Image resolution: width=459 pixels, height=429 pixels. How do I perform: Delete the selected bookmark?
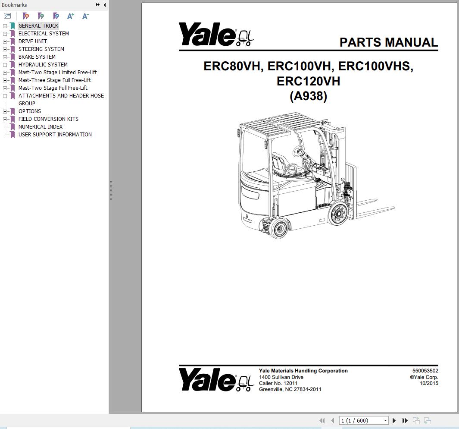tap(26, 16)
